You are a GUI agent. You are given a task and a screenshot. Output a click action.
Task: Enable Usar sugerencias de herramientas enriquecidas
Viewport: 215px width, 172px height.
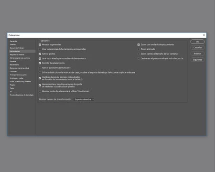point(40,49)
